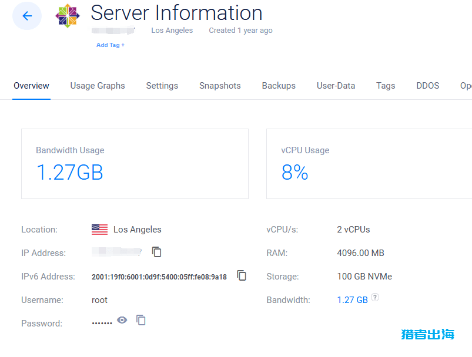Image resolution: width=472 pixels, height=357 pixels.
Task: Click the United States flag icon
Action: pyautogui.click(x=100, y=230)
